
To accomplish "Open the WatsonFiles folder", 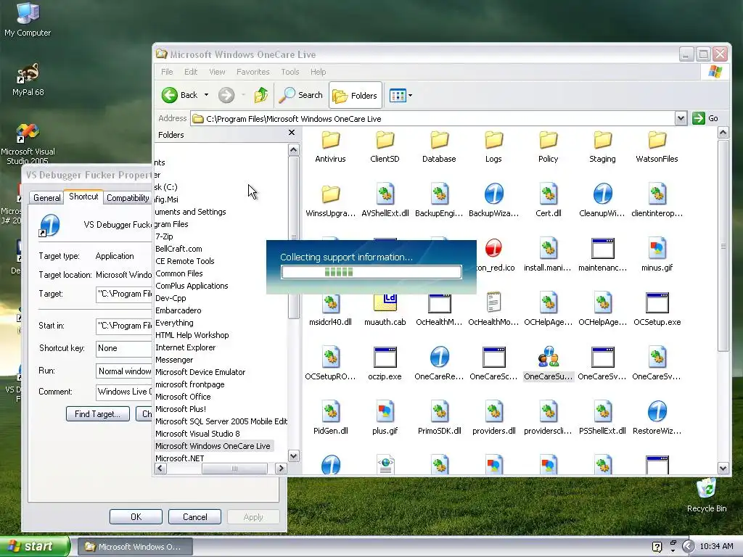I will (x=657, y=147).
